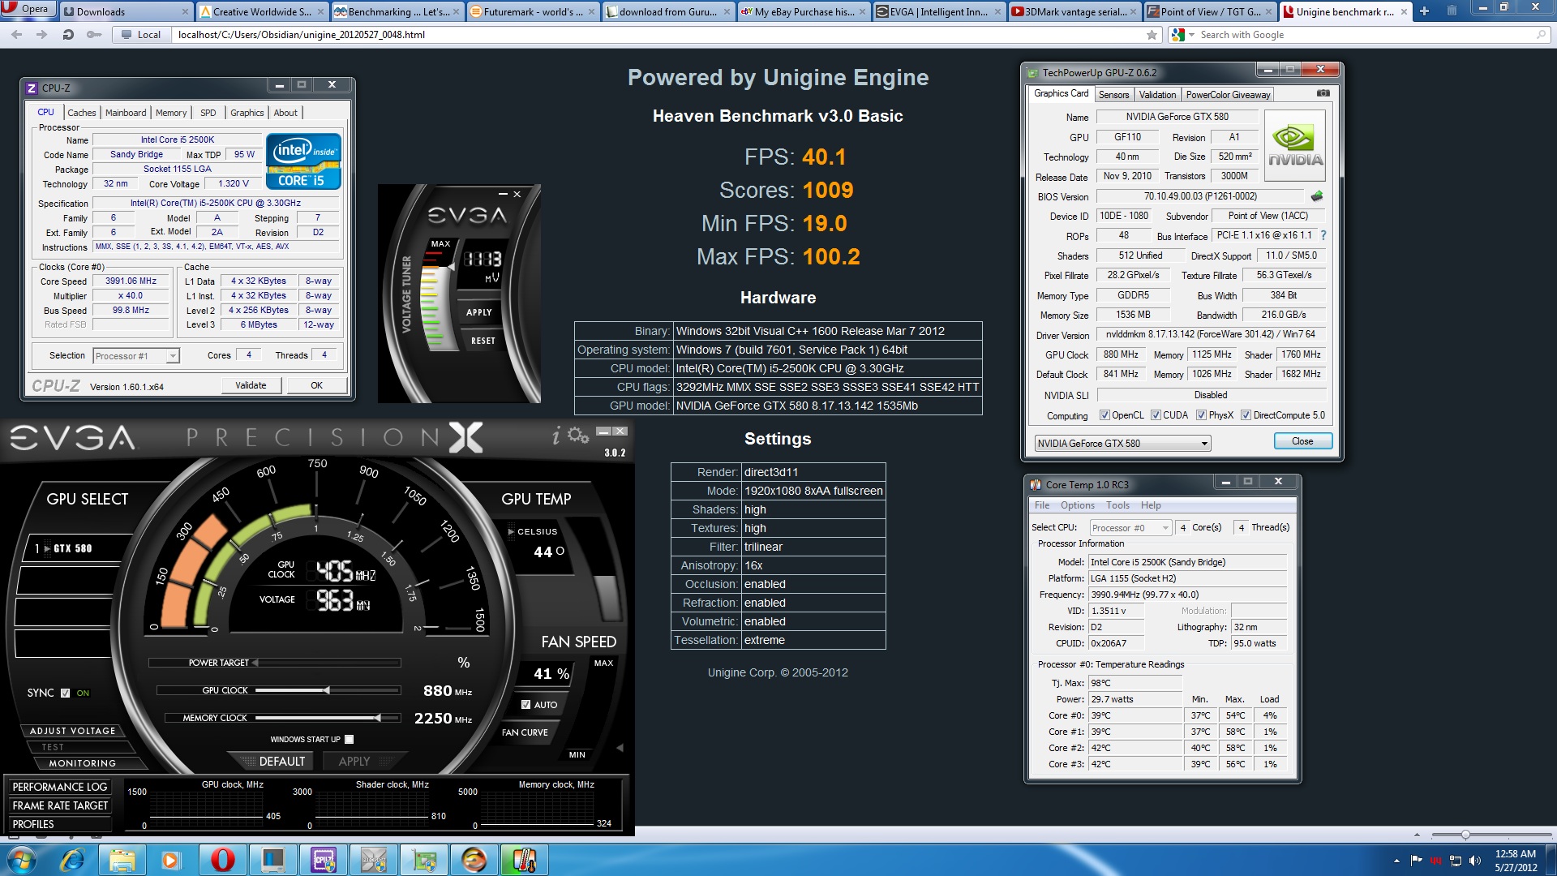Screen dimensions: 1557x876
Task: Toggle PhysX checkbox in GPU-Z
Action: [x=1201, y=415]
